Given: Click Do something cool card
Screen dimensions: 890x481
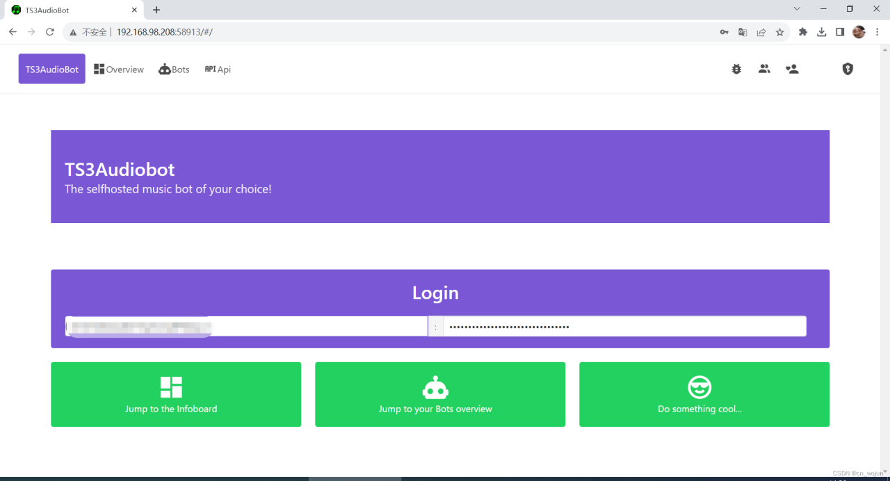Looking at the screenshot, I should click(x=704, y=394).
